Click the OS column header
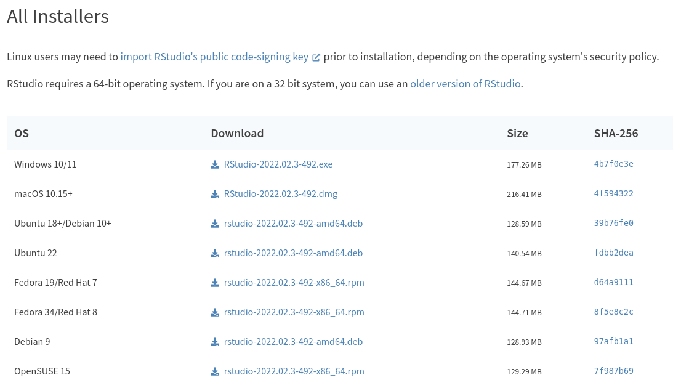 click(x=22, y=134)
